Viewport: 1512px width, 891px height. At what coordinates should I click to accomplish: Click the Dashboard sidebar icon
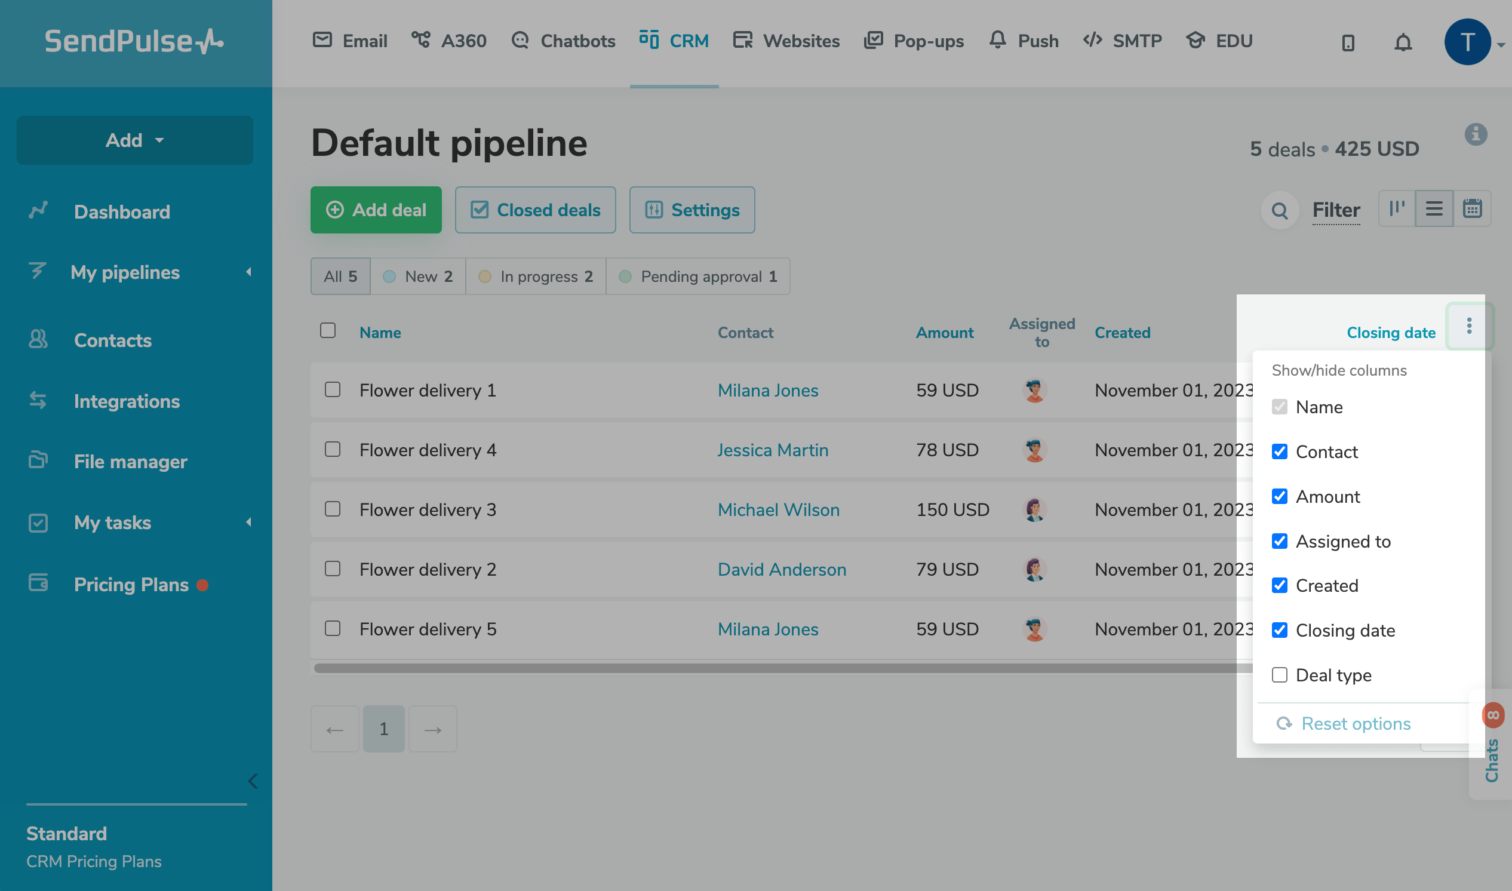(38, 211)
